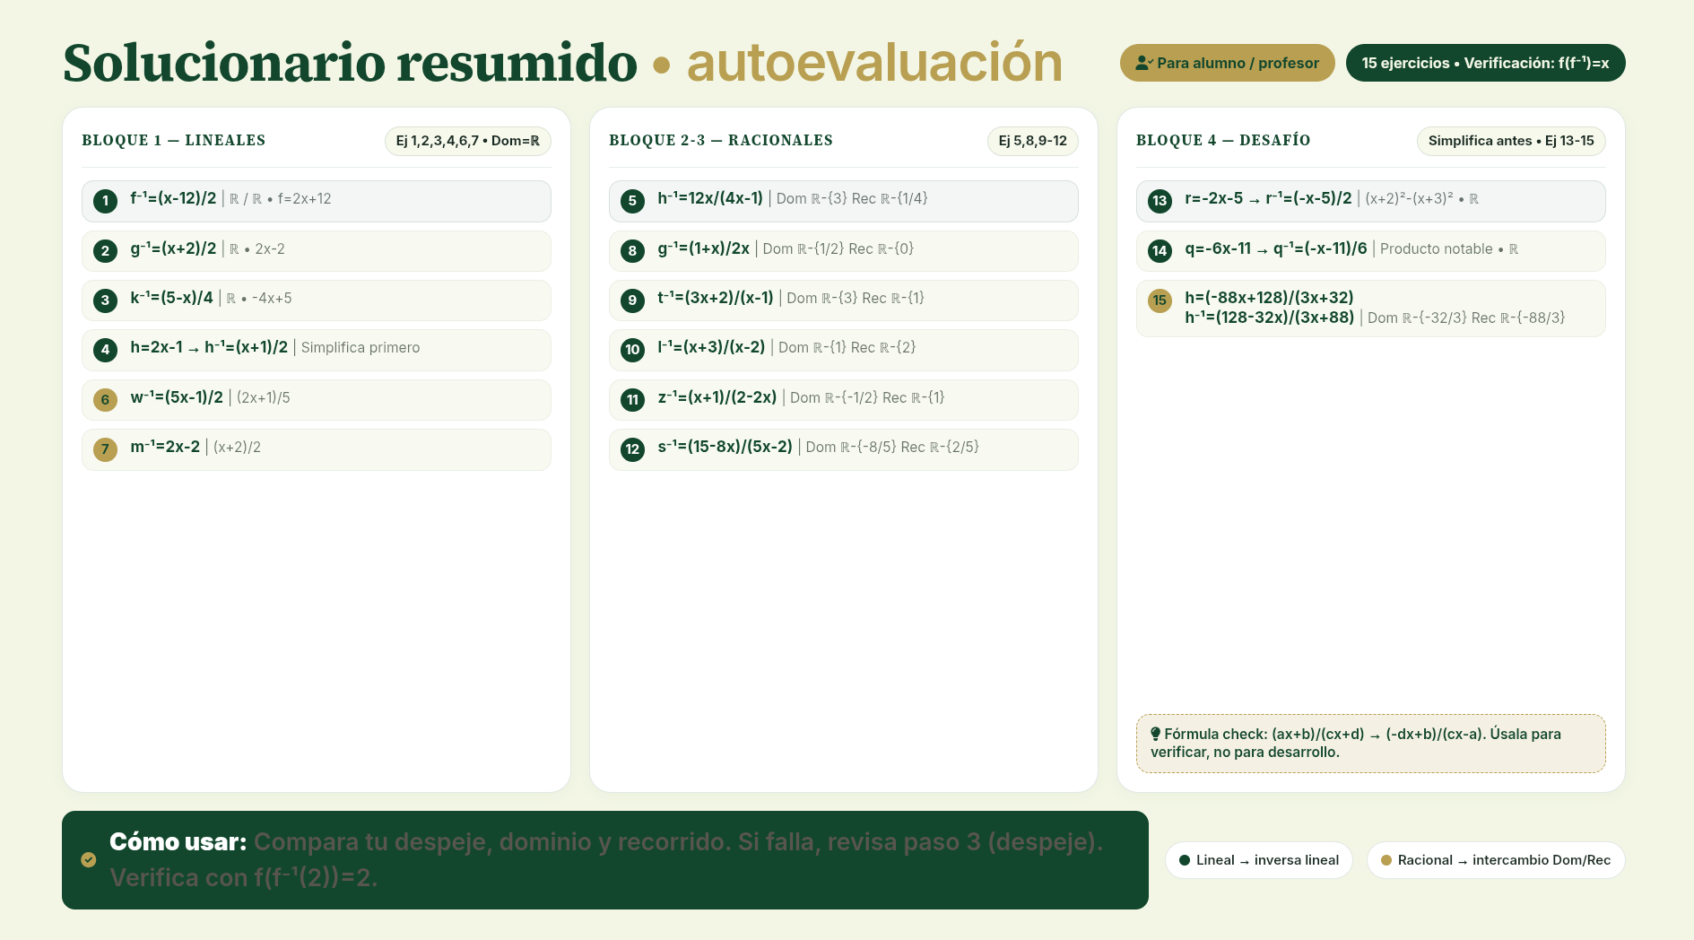
Task: Click the green dot in Lineal legend
Action: [x=1185, y=860]
